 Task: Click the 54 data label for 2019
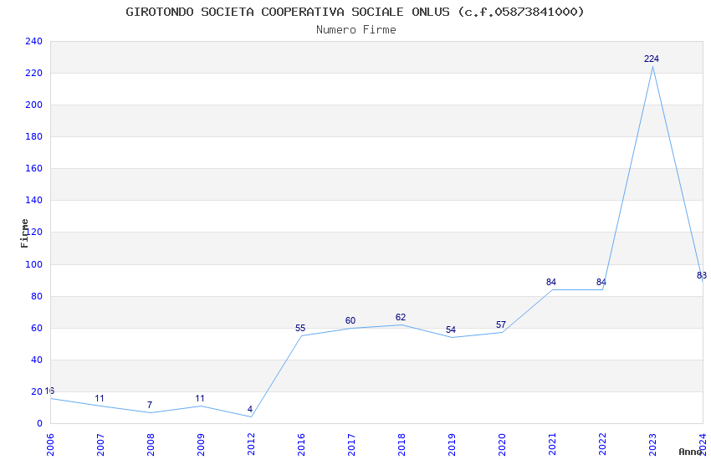click(450, 330)
